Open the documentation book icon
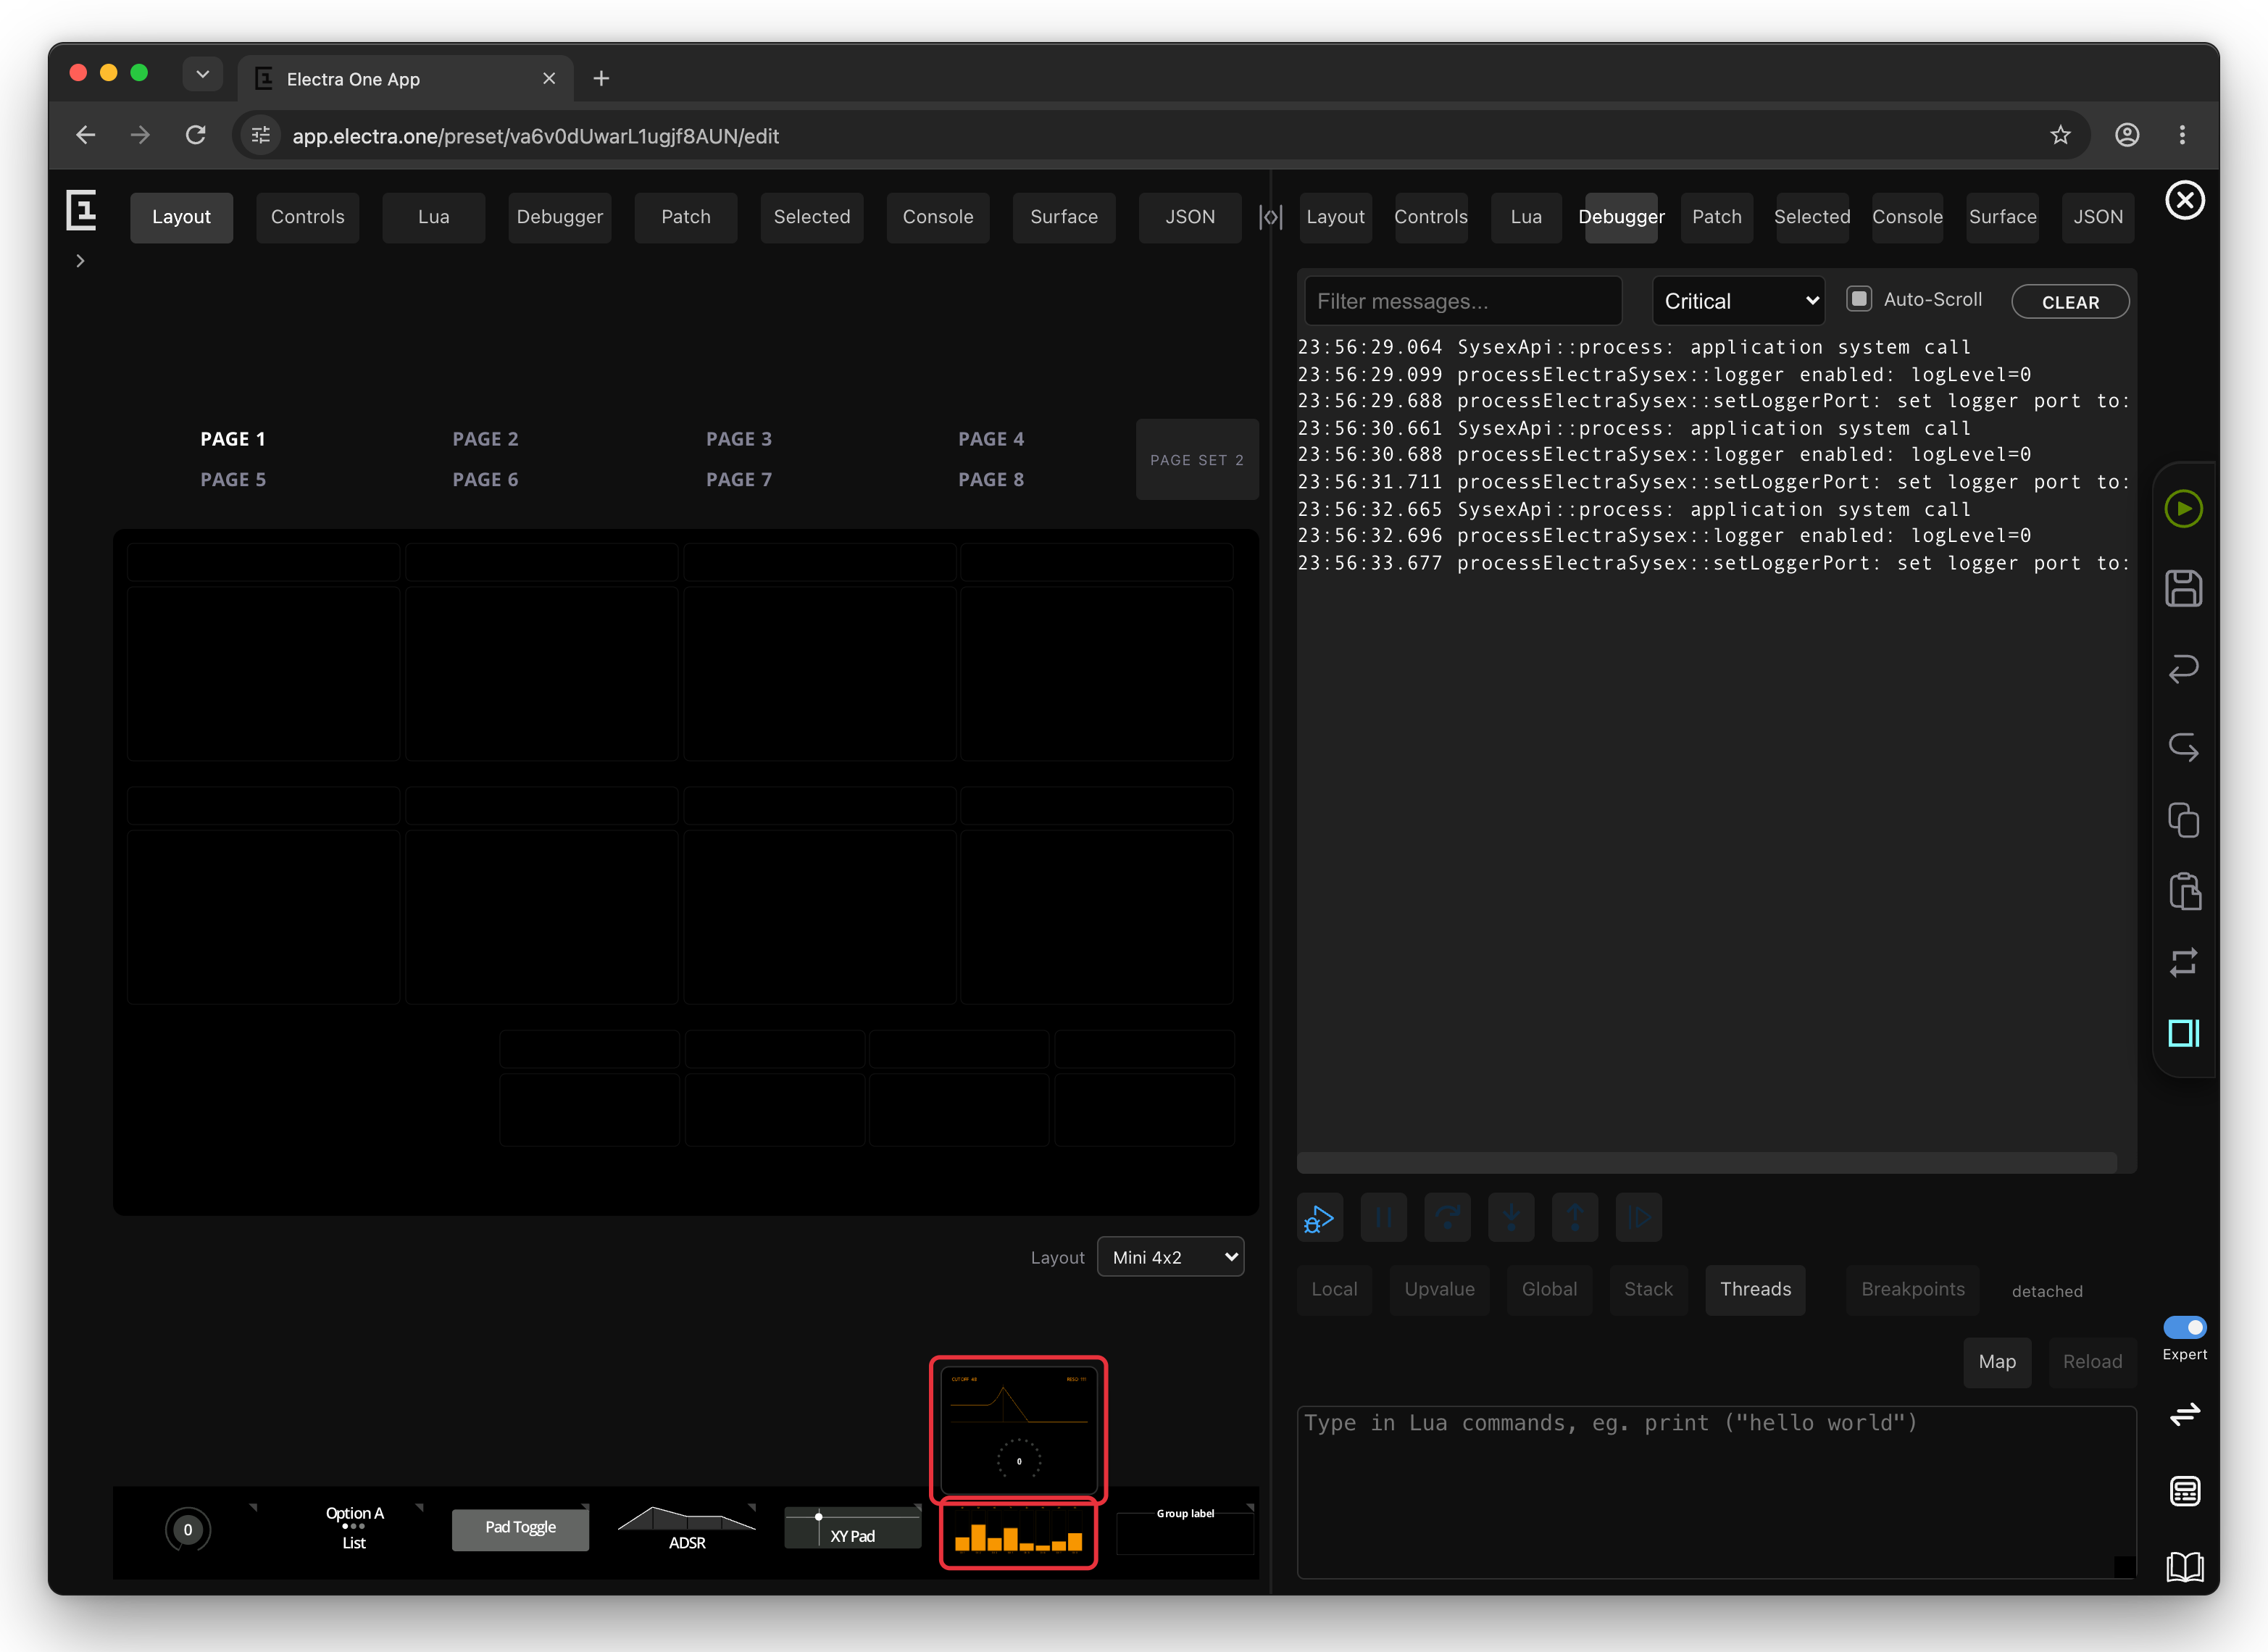The width and height of the screenshot is (2268, 1652). coord(2184,1566)
